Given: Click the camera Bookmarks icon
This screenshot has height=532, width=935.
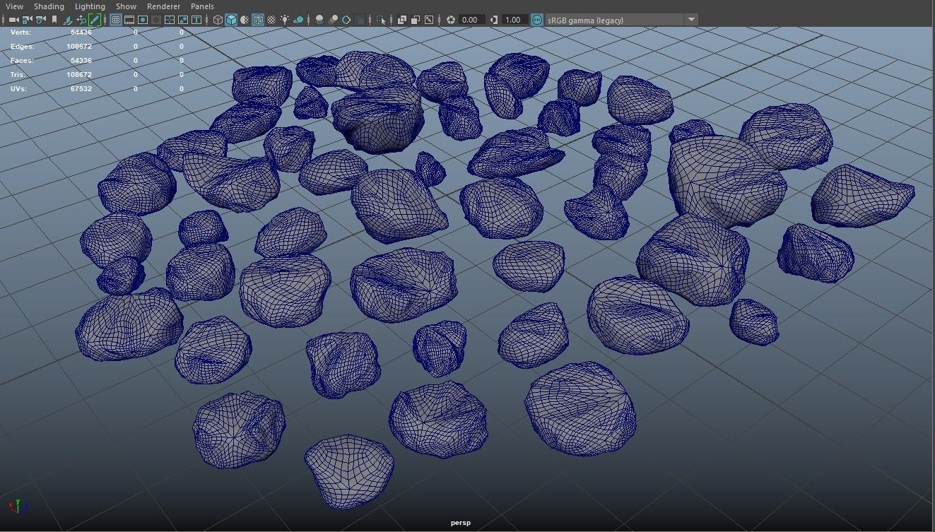Looking at the screenshot, I should point(54,20).
